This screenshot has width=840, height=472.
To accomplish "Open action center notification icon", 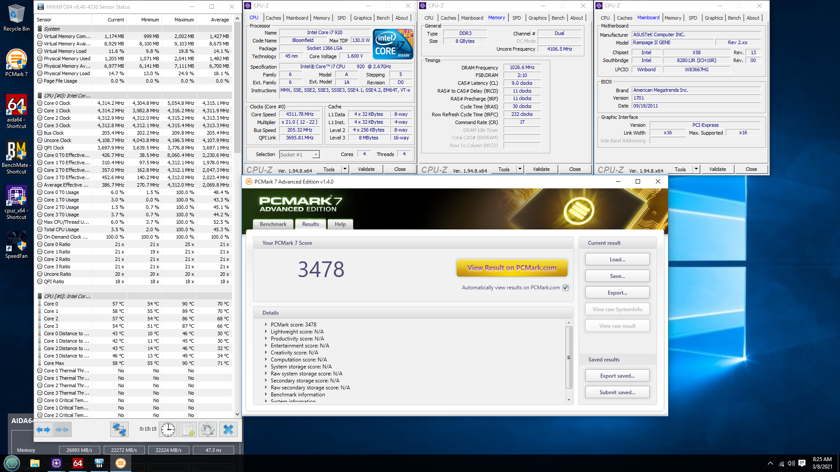I will [x=802, y=464].
